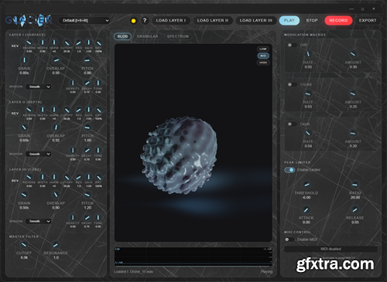Viewport: 387px width, 282px height.
Task: Click the level meter display below visualizer
Action: click(x=193, y=257)
